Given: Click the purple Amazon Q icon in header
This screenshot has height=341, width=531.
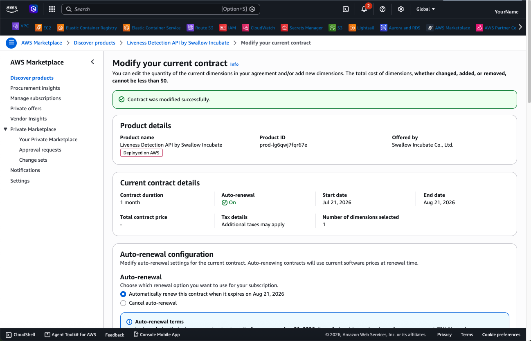Looking at the screenshot, I should pos(34,9).
